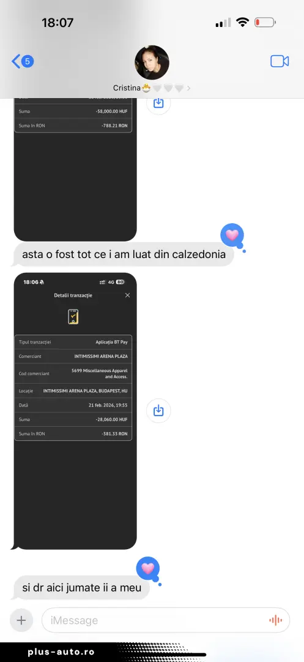Tap the 18:07 clock in status bar

[57, 23]
